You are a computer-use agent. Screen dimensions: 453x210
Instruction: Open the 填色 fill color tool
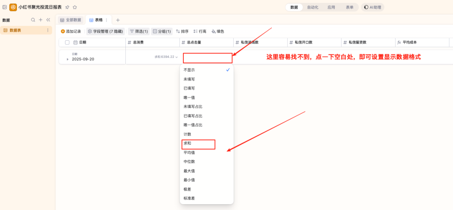tap(218, 31)
